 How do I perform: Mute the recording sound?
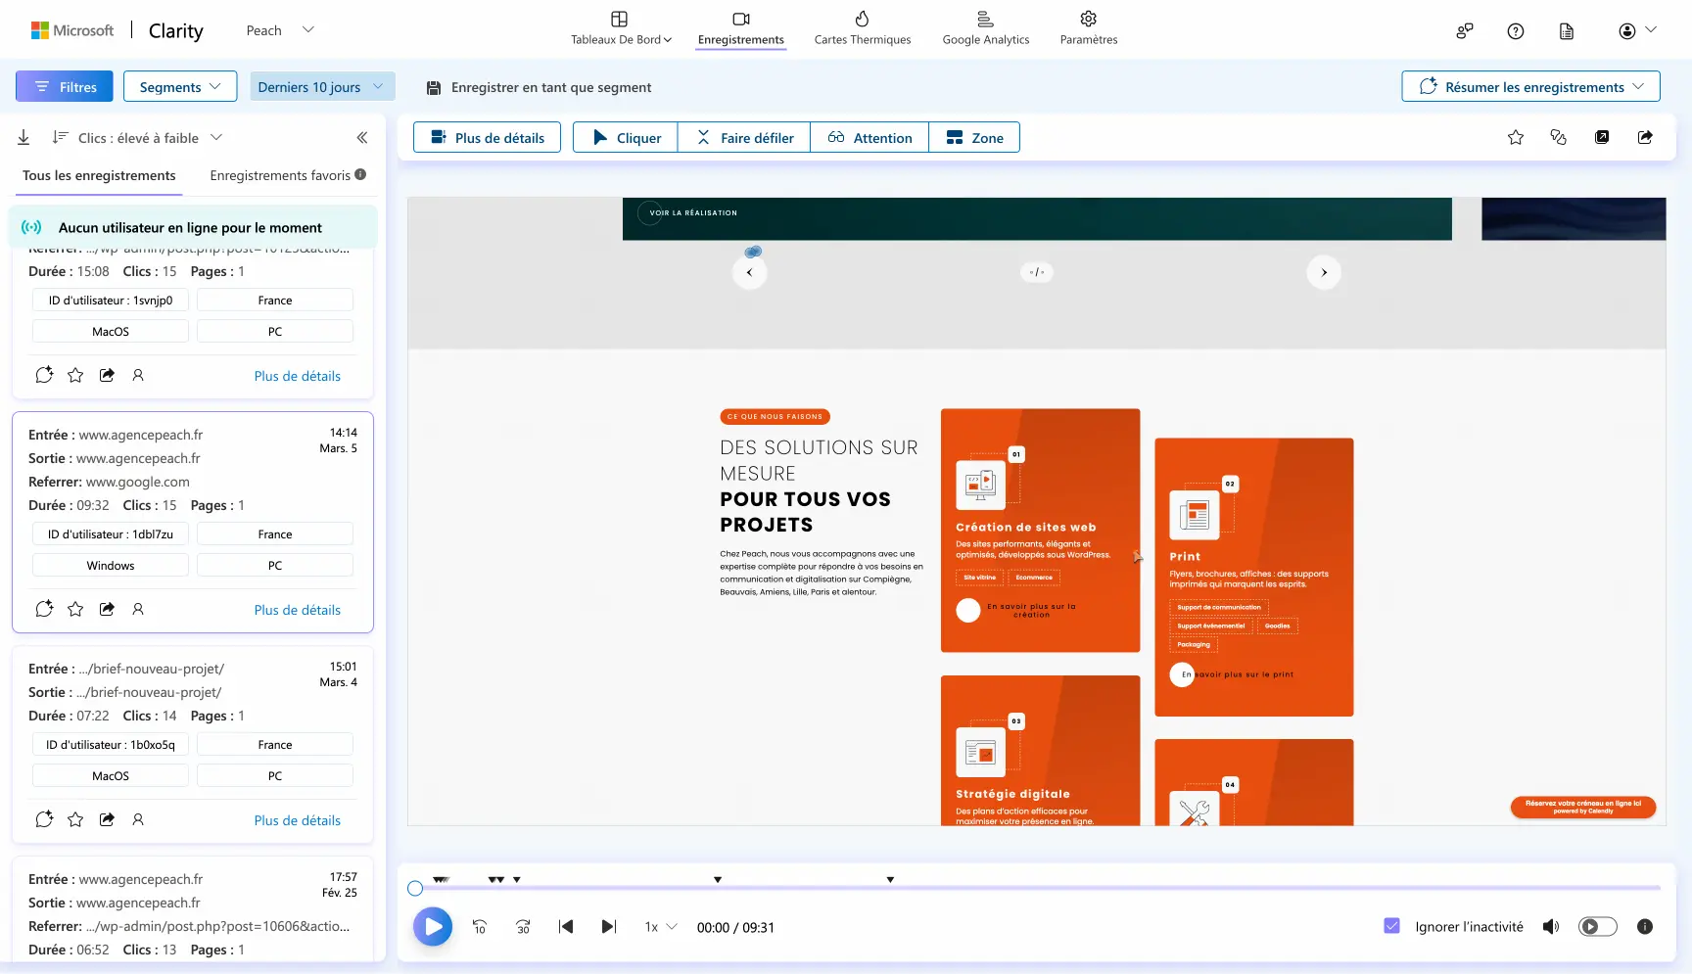[x=1551, y=927]
